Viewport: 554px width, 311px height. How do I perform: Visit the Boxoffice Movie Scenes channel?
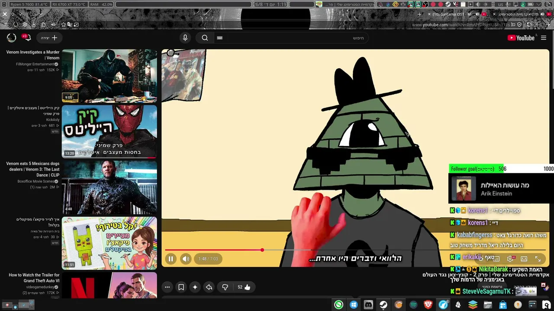36,181
